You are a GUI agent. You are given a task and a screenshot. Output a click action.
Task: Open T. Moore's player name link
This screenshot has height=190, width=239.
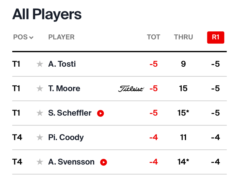64,88
